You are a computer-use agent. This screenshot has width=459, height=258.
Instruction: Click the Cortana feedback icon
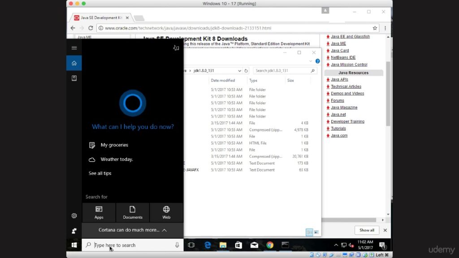tap(74, 231)
